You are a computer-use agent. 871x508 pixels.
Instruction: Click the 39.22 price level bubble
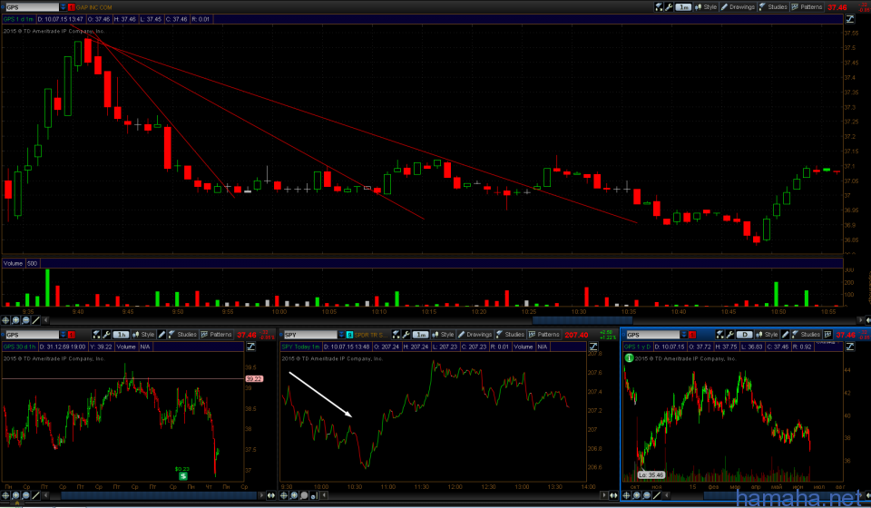click(x=254, y=379)
